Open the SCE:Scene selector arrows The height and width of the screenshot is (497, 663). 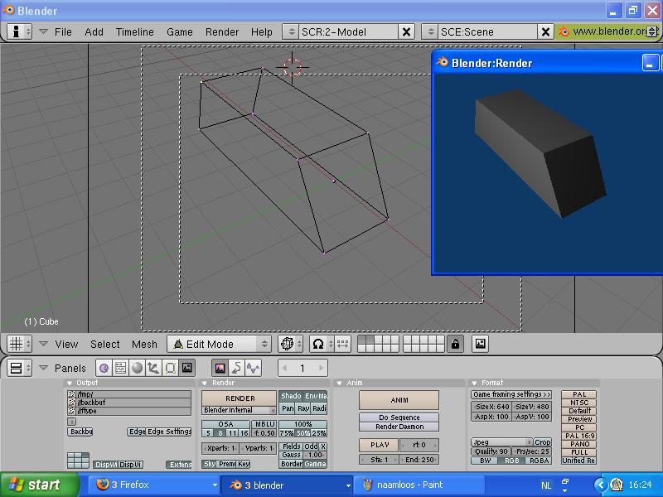[429, 31]
